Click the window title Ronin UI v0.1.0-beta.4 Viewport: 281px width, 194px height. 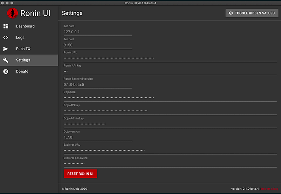(140, 3)
